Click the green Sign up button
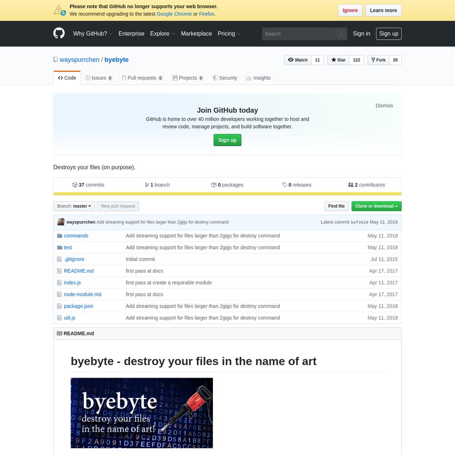The width and height of the screenshot is (455, 455). (227, 140)
